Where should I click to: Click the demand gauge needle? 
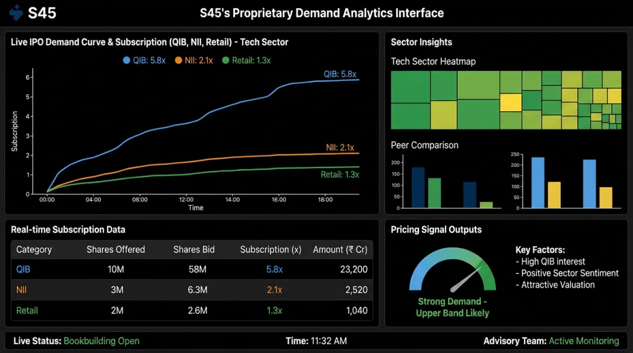[465, 279]
